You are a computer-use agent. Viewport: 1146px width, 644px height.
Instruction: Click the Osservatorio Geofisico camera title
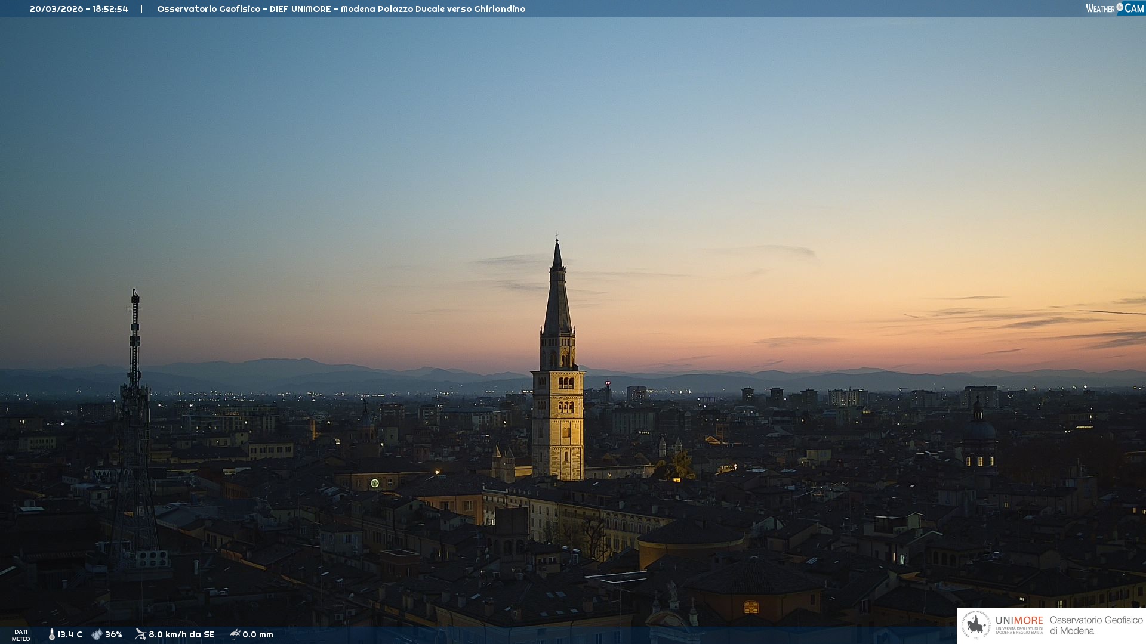click(x=341, y=9)
